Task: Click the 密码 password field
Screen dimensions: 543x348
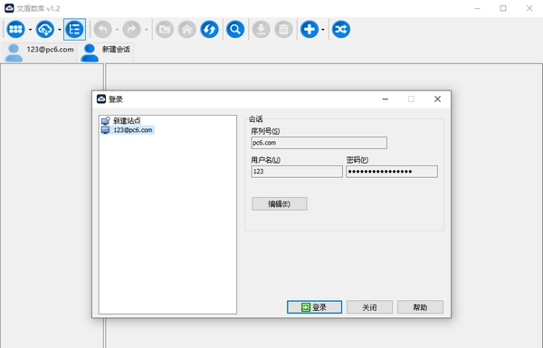Action: tap(392, 172)
